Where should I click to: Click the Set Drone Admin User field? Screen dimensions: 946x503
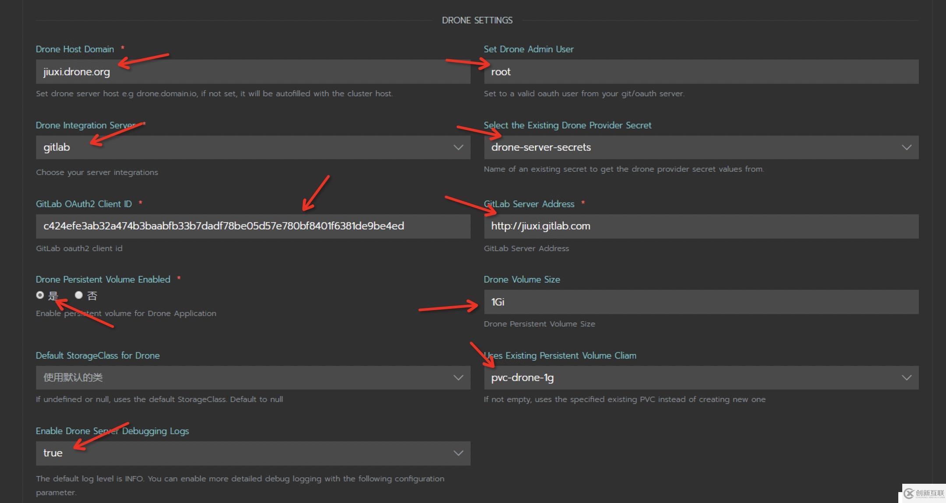click(701, 72)
